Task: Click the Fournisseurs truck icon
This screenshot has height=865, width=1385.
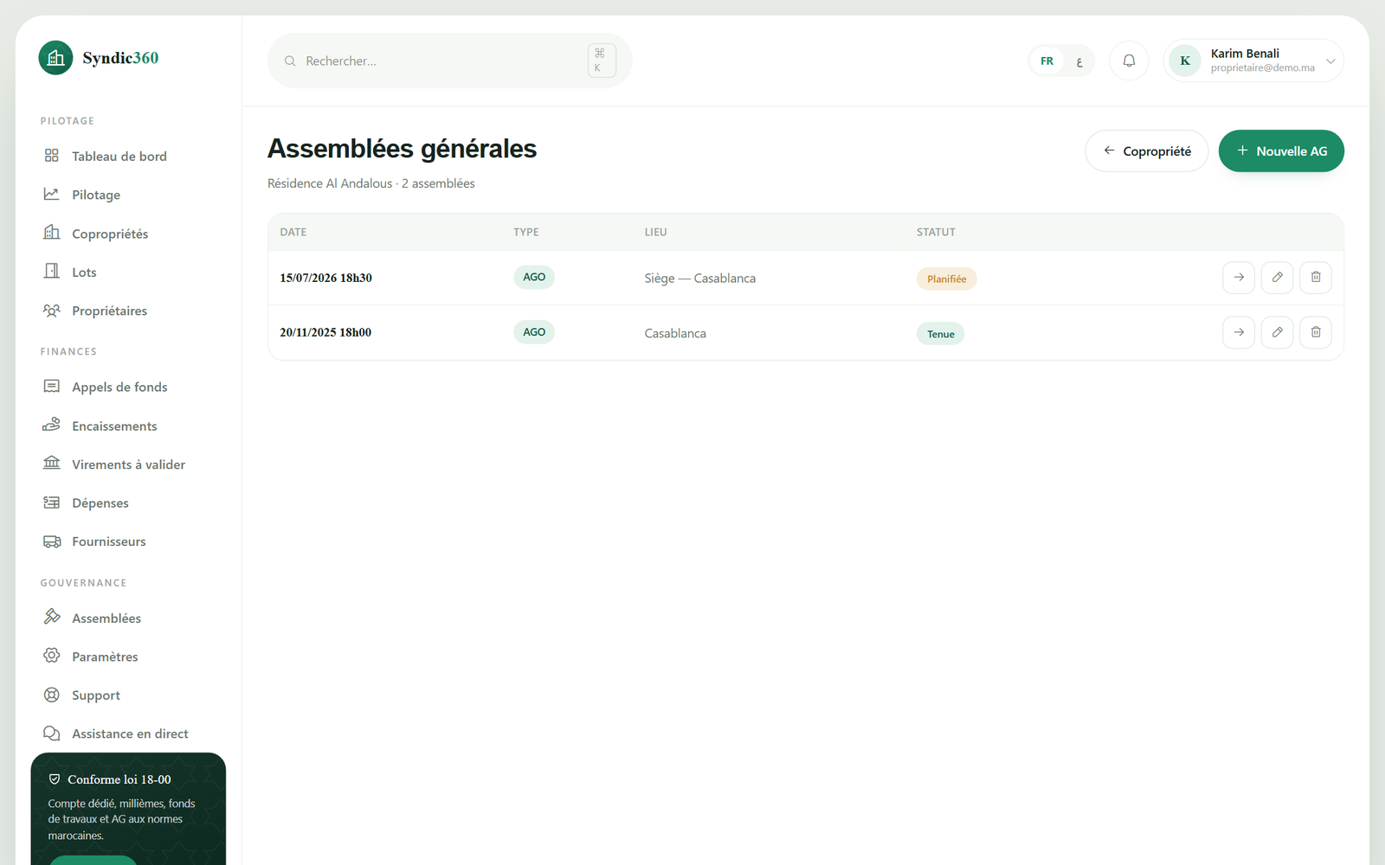Action: pyautogui.click(x=52, y=541)
